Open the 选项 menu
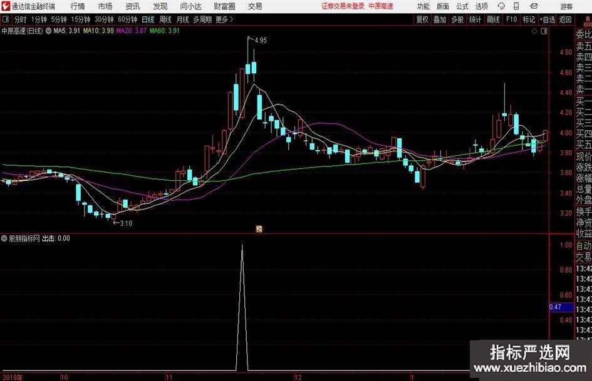 481,6
